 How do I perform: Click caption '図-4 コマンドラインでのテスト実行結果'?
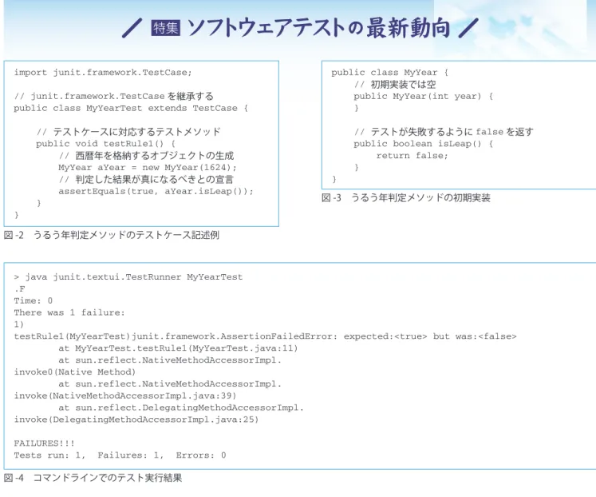[93, 478]
